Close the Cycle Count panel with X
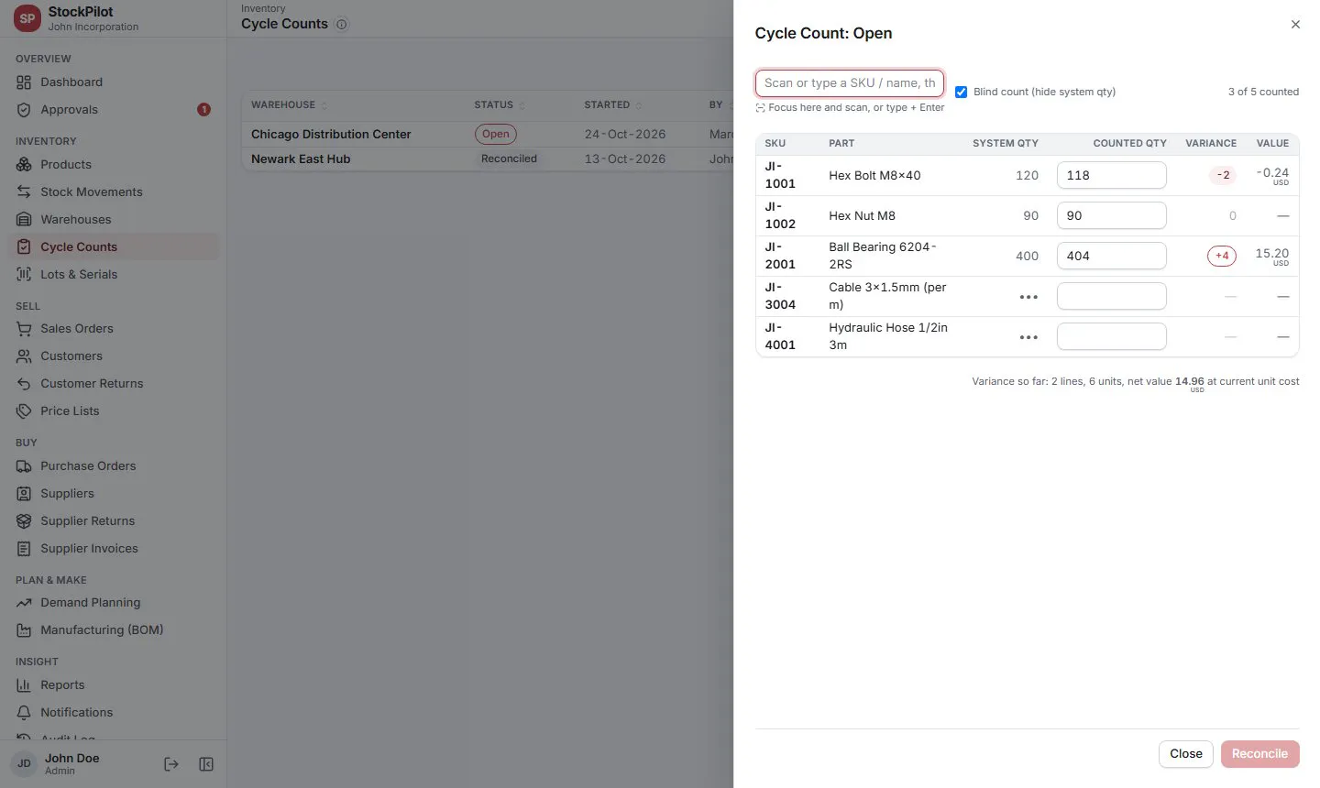This screenshot has width=1320, height=788. click(x=1295, y=25)
